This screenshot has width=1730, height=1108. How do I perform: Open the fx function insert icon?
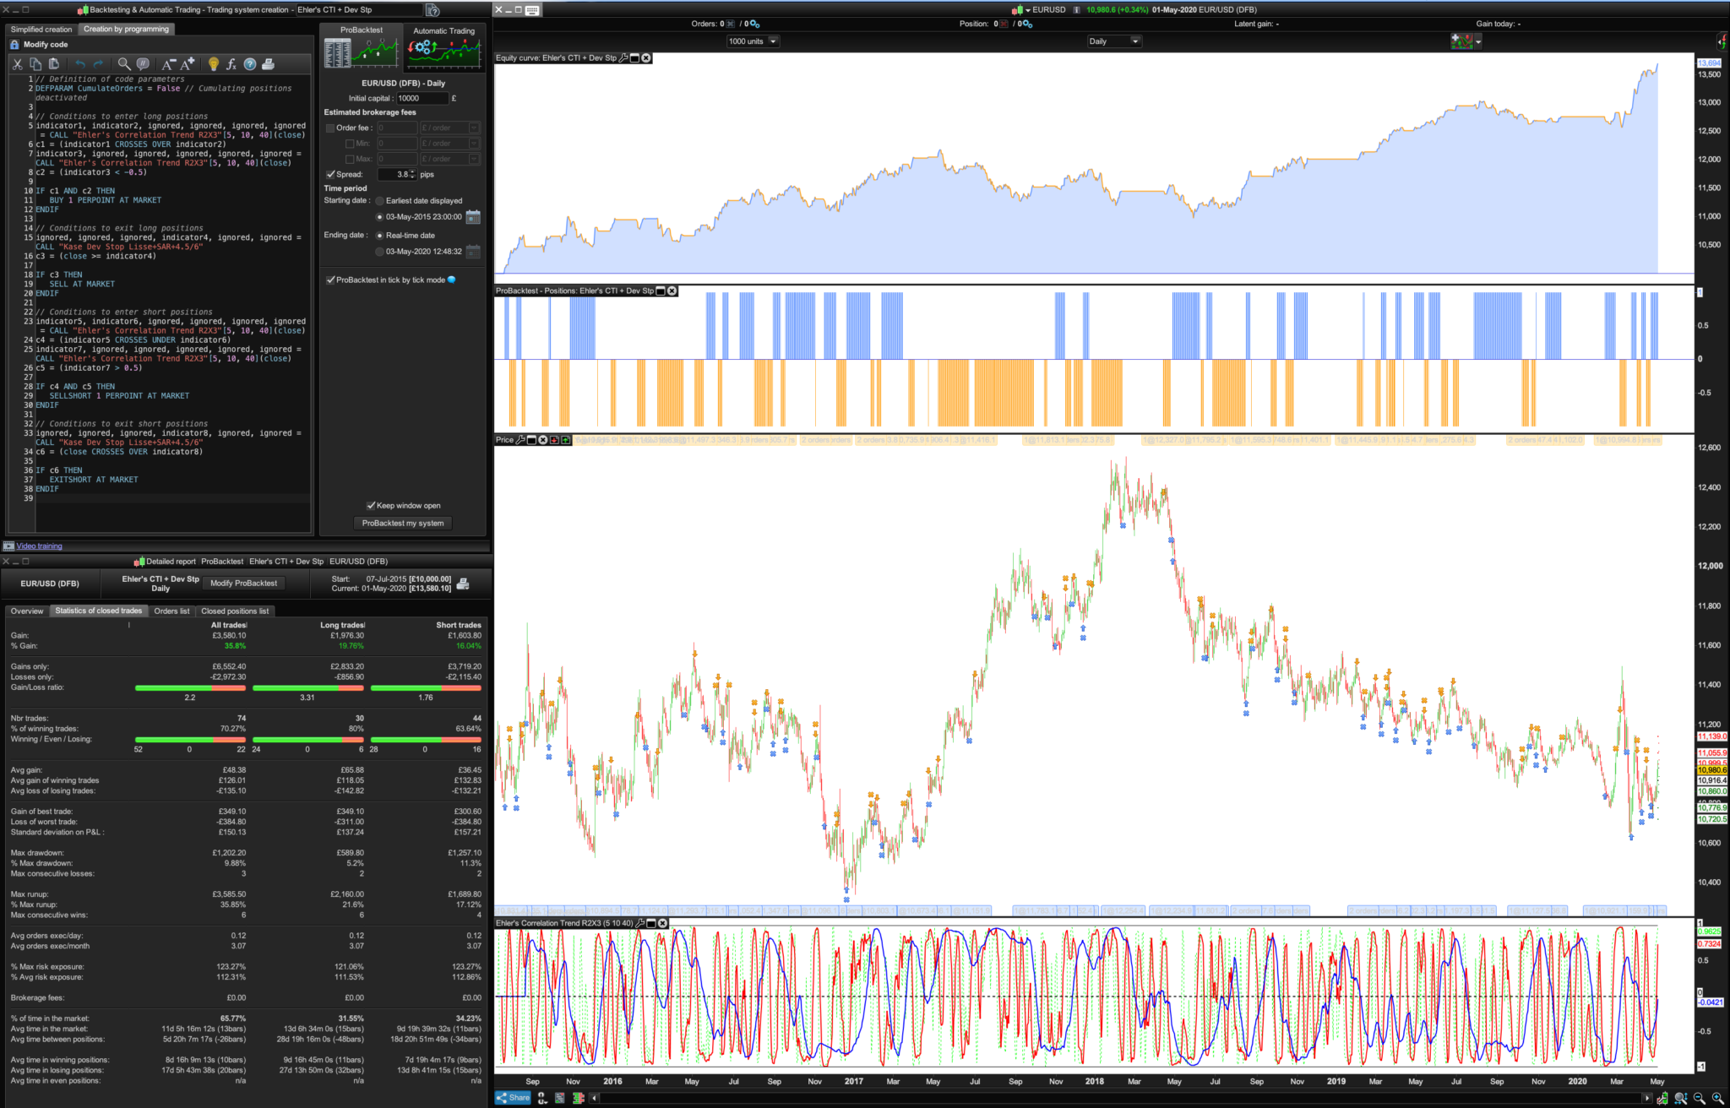pyautogui.click(x=231, y=64)
